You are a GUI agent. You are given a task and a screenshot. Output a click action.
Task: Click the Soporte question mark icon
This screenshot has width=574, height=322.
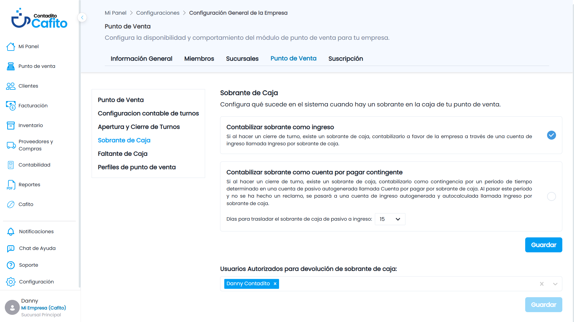point(11,265)
